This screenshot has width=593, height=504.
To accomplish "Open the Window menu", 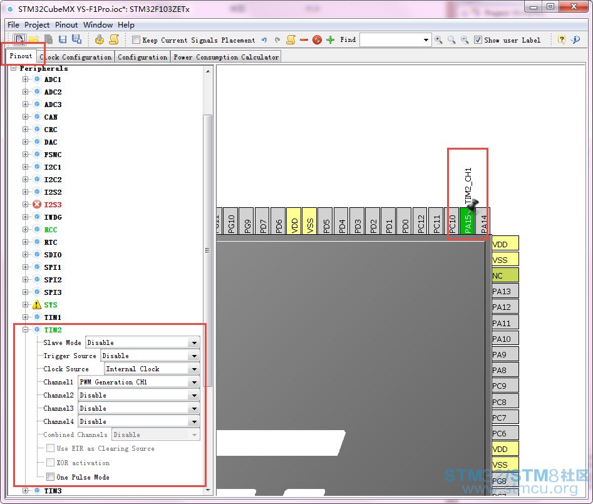I will tap(98, 24).
